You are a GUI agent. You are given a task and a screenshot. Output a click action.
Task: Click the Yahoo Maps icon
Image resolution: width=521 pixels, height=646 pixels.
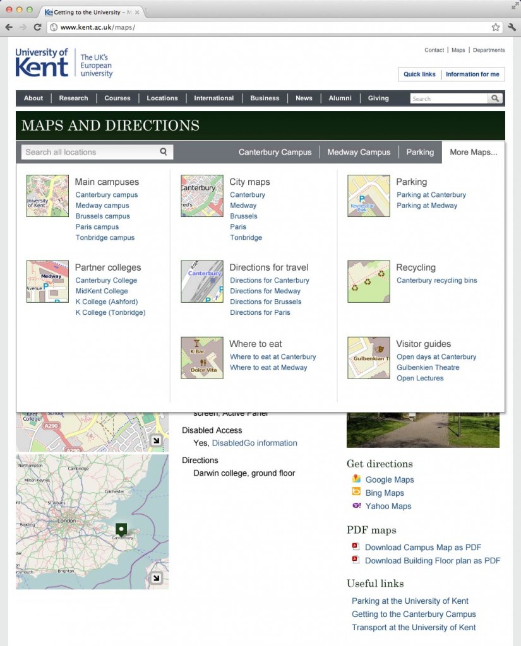pyautogui.click(x=357, y=506)
